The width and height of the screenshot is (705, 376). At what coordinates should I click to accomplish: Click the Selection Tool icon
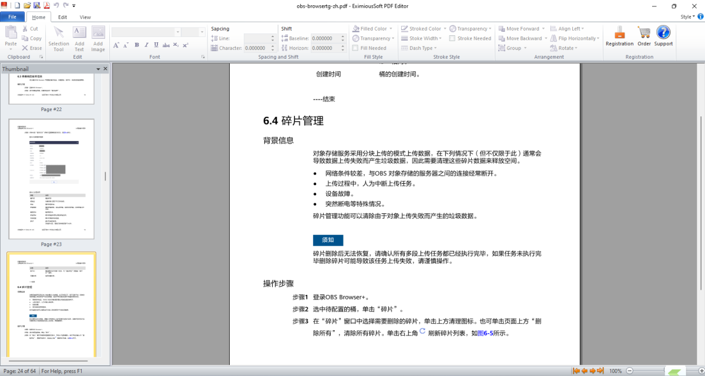click(x=59, y=36)
